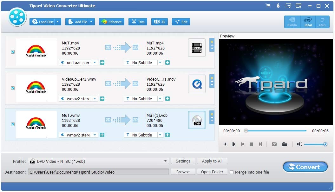Click the Convert button
The width and height of the screenshot is (335, 192).
305,167
